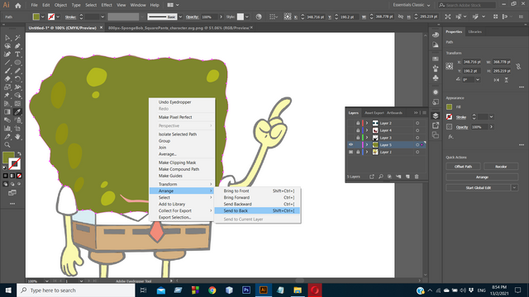Click the Start Global Edit button
Image resolution: width=529 pixels, height=297 pixels.
479,187
